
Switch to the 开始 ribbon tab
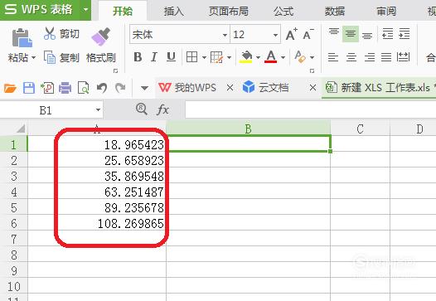(x=123, y=11)
